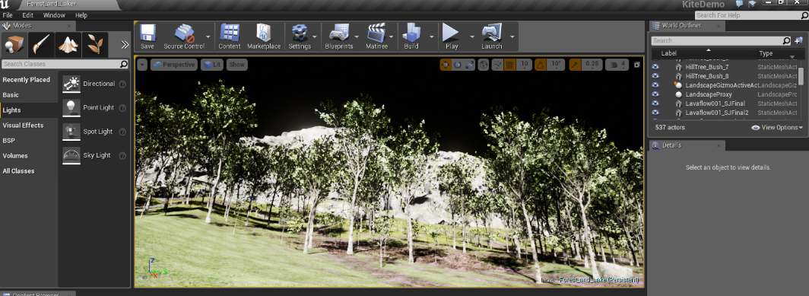Viewport: 809px width, 296px height.
Task: Select the rotate transform gizmo
Action: [x=457, y=65]
